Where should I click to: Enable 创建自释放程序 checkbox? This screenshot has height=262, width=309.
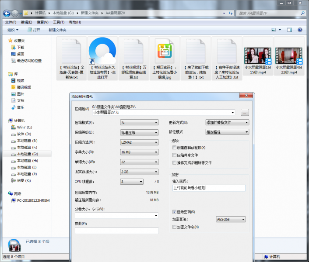point(175,148)
